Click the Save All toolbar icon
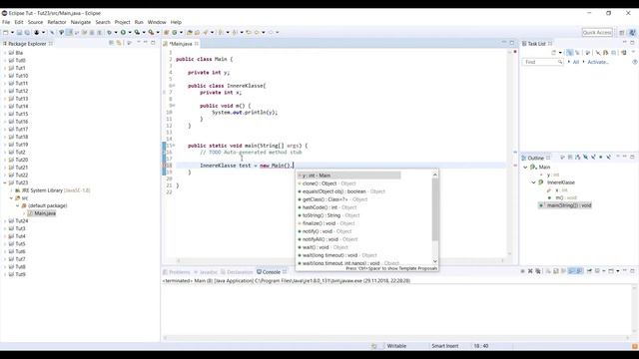Screen dimensions: 639x359 point(27,32)
